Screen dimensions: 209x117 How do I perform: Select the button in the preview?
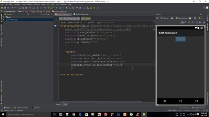coord(181,39)
